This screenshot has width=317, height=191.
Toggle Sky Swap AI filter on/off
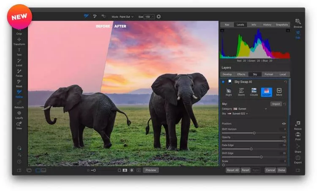point(224,82)
